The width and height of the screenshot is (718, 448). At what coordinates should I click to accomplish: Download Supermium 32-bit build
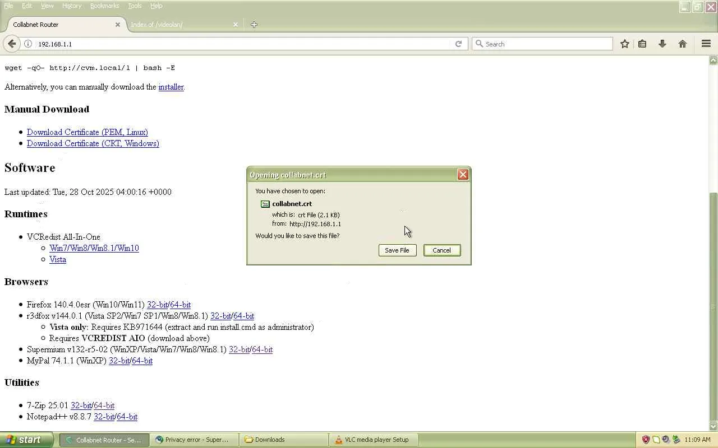239,349
